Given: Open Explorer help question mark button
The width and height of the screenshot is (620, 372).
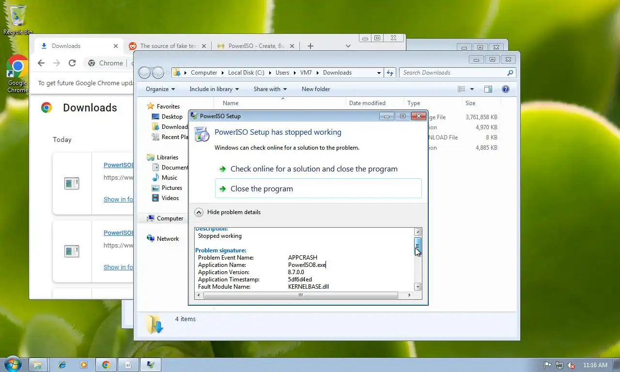Looking at the screenshot, I should pos(506,89).
